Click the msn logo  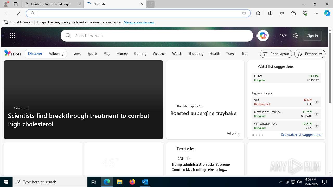[12, 53]
